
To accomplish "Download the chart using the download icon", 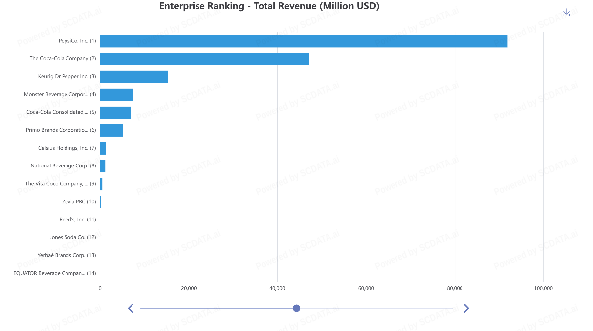I will click(x=566, y=13).
